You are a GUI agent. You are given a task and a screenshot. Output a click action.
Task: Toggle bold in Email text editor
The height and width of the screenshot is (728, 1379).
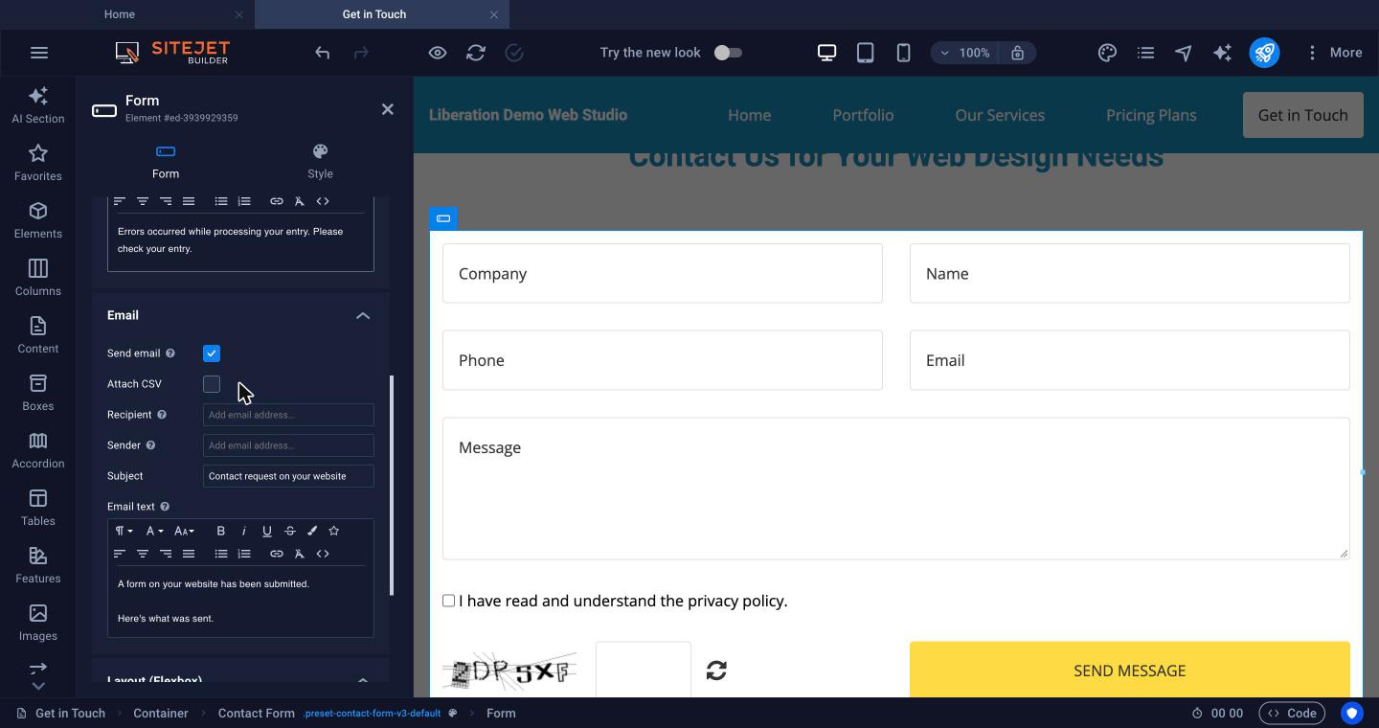(221, 531)
